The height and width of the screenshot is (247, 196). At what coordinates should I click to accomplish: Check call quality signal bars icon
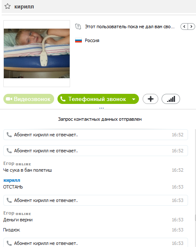(171, 99)
